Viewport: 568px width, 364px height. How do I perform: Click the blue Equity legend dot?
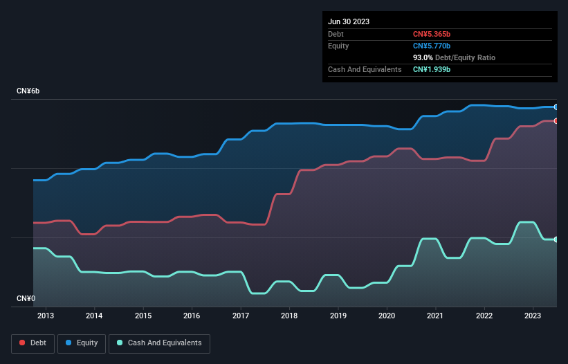68,343
